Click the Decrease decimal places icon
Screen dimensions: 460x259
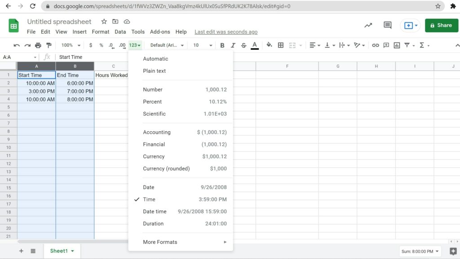pyautogui.click(x=112, y=45)
